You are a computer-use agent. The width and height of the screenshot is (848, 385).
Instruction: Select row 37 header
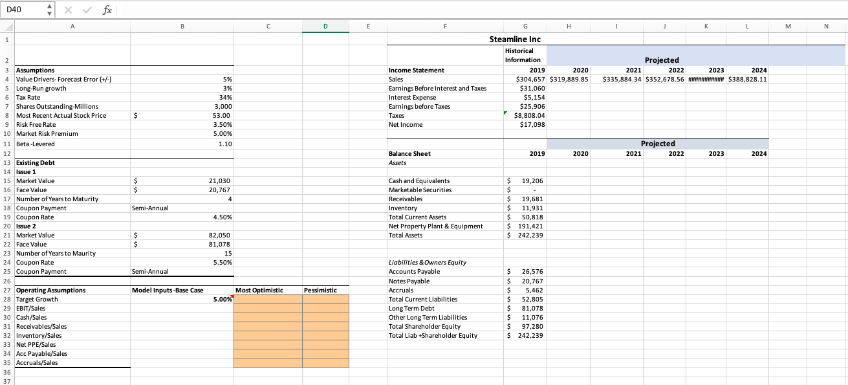pyautogui.click(x=6, y=381)
